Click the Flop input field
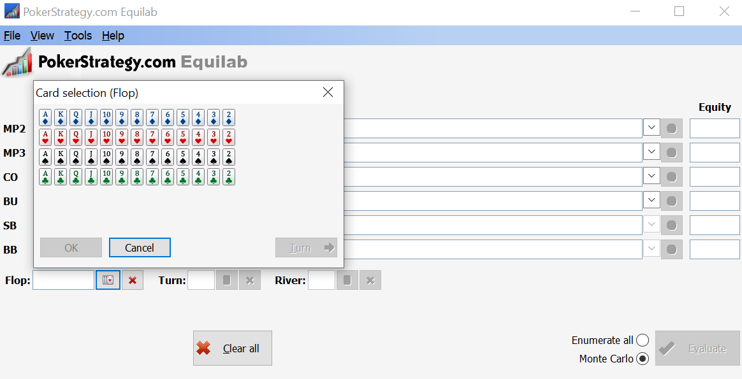 [x=63, y=280]
